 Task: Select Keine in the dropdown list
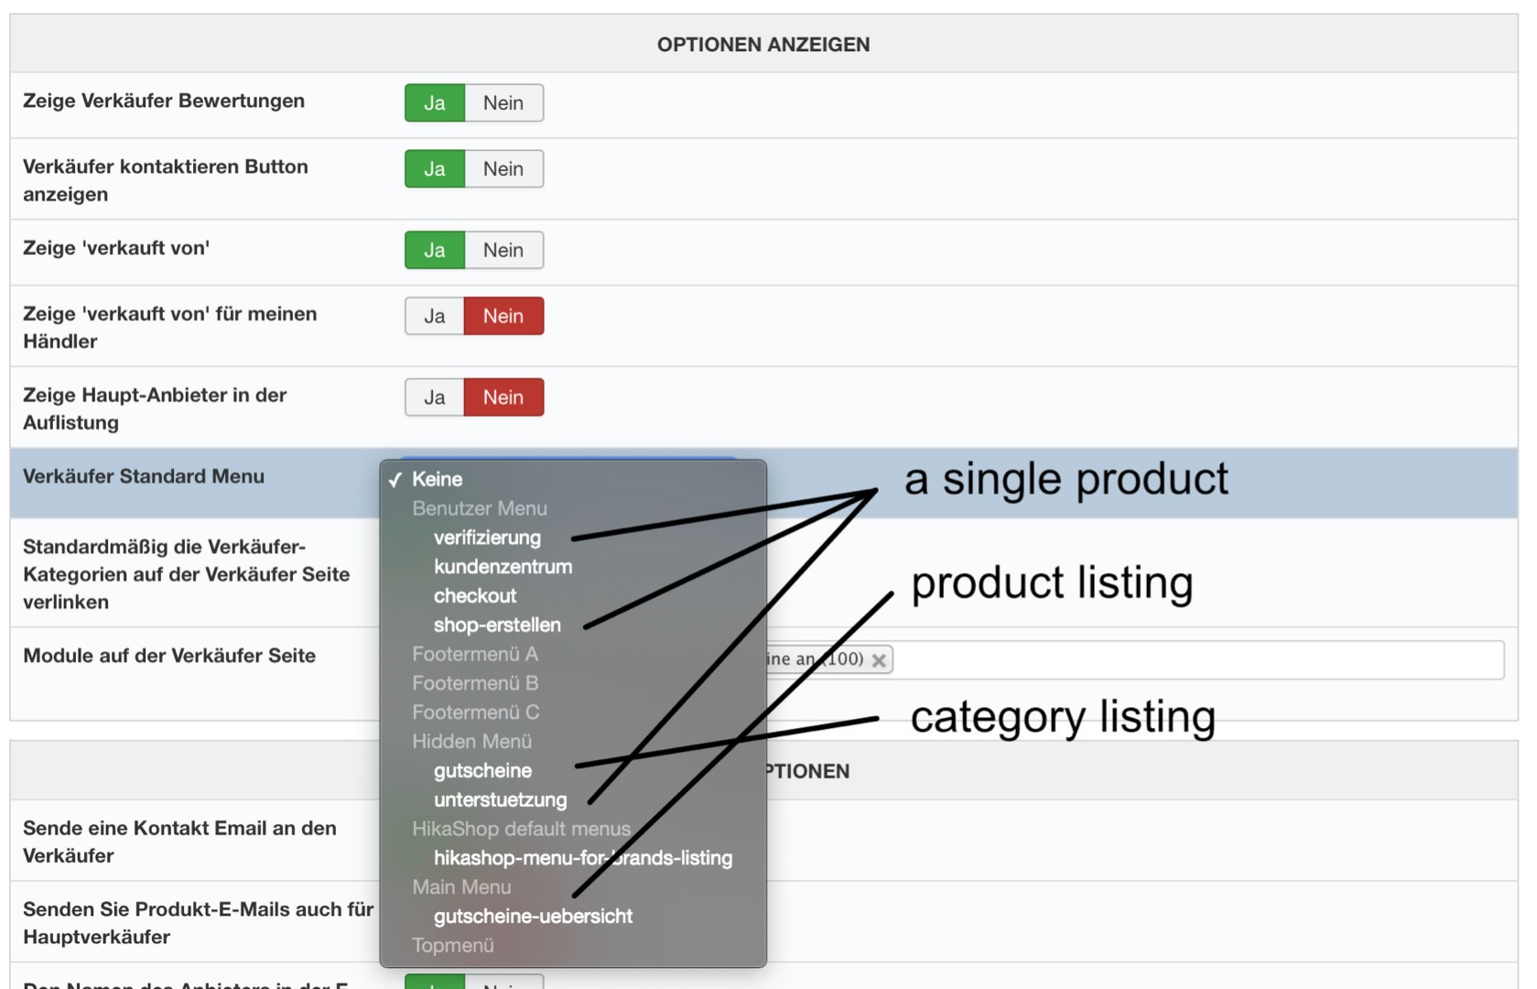(x=438, y=479)
